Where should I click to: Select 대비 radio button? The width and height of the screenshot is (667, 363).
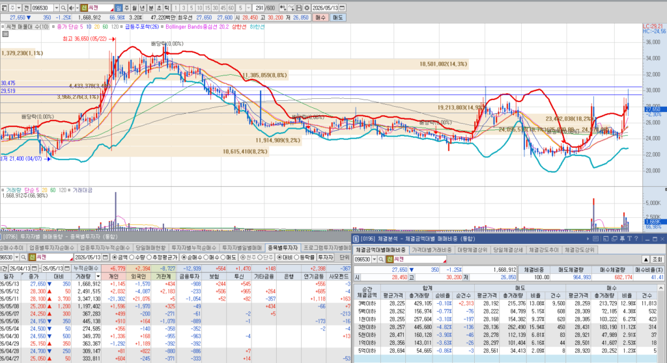pos(279,258)
